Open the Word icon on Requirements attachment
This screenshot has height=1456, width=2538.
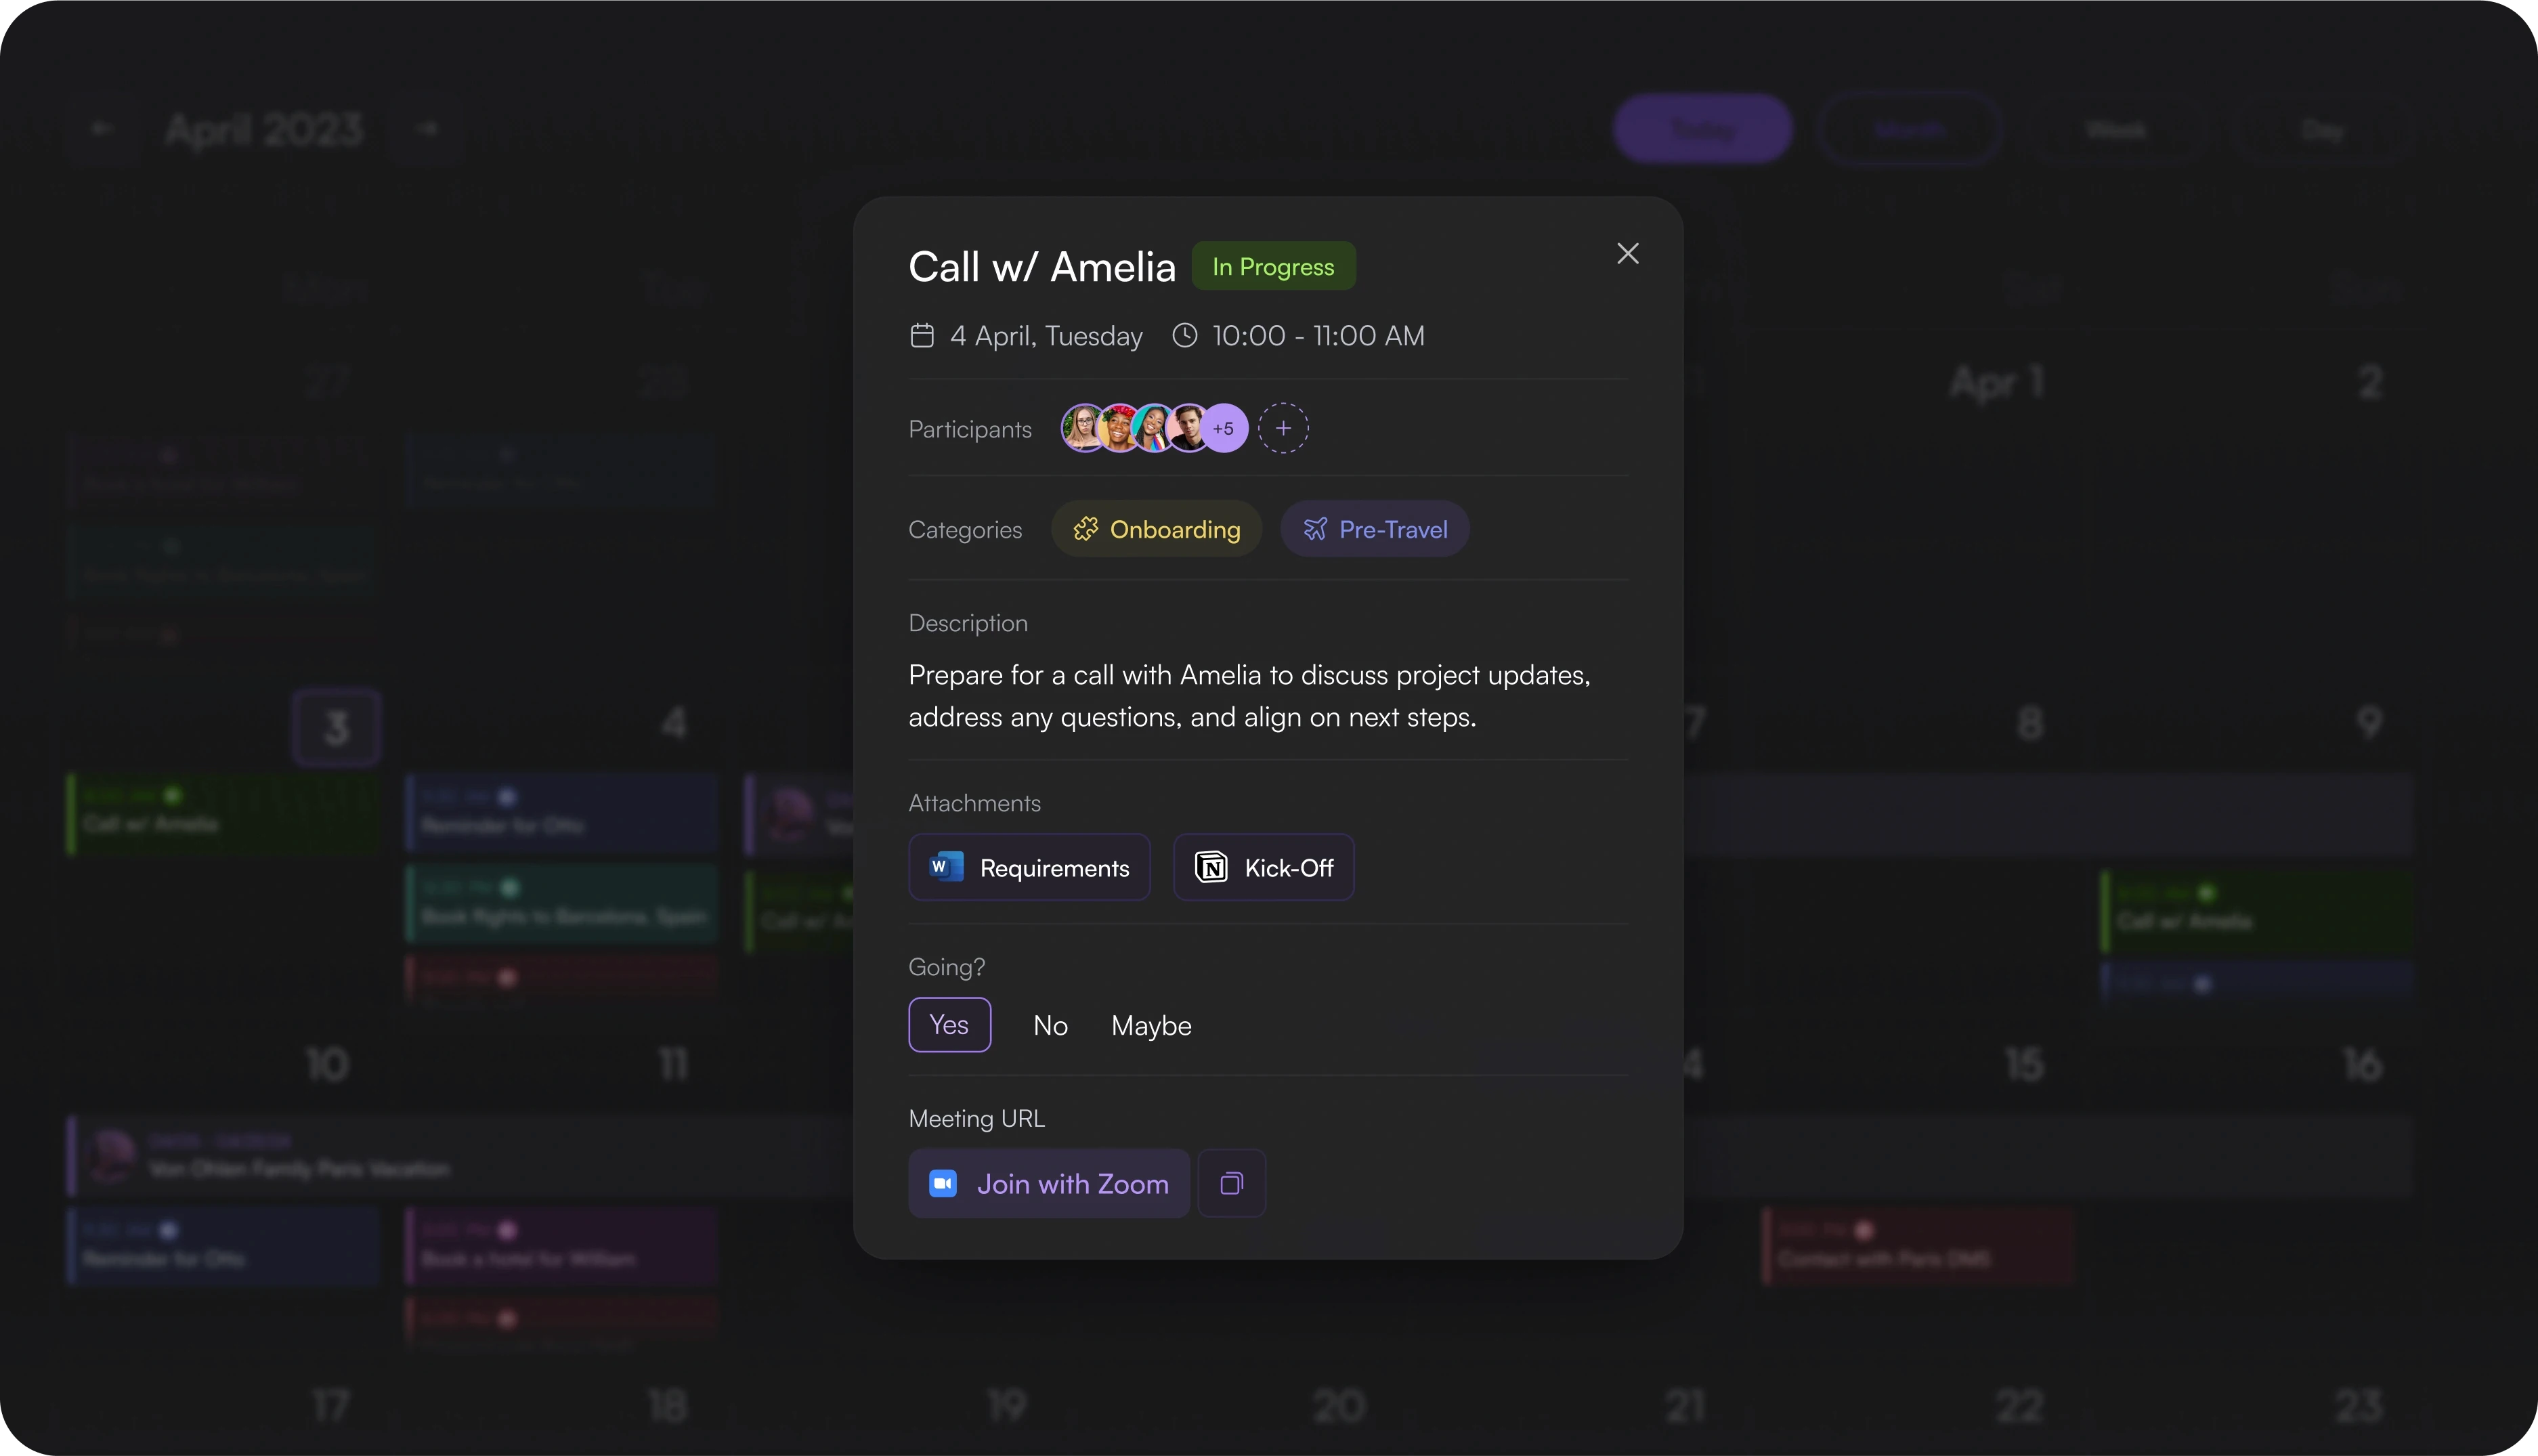pos(945,867)
